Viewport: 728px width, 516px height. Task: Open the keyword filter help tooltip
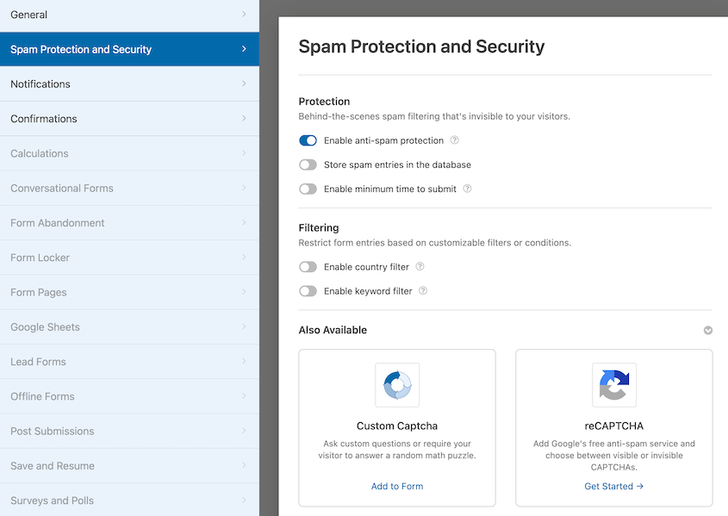click(422, 291)
